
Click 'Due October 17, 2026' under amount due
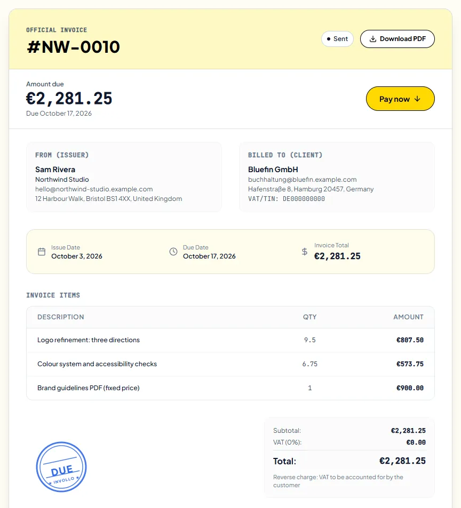[x=59, y=114]
